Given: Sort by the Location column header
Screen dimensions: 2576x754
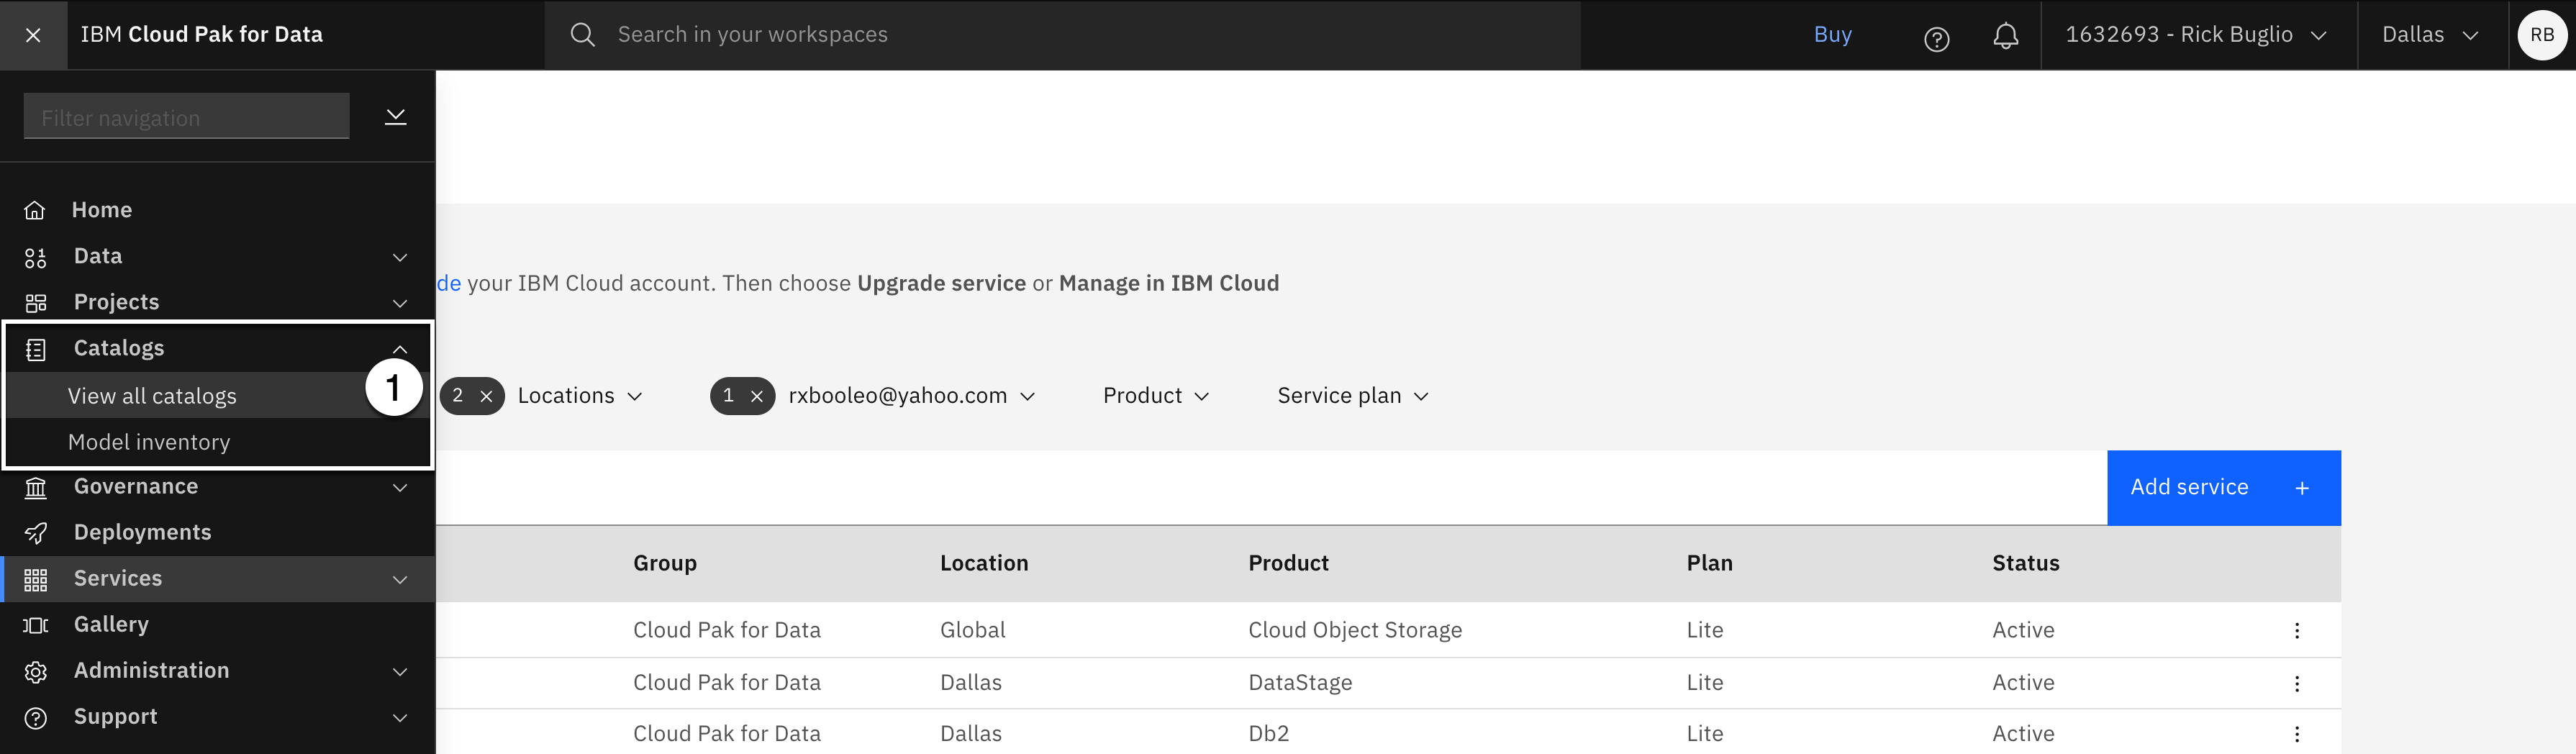Looking at the screenshot, I should [x=983, y=563].
